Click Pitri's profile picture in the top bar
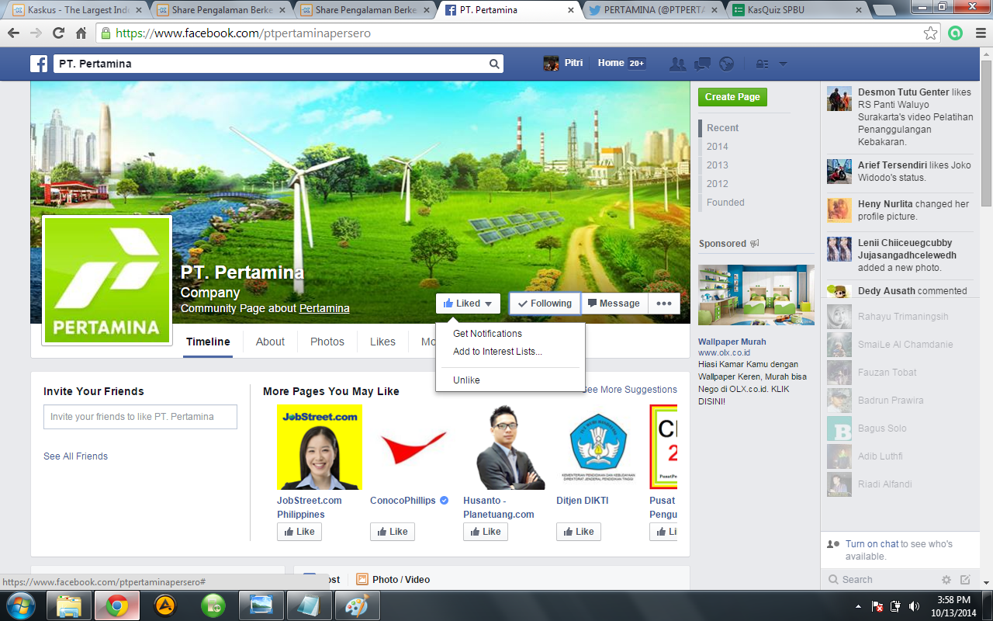Viewport: 993px width, 621px height. tap(551, 64)
